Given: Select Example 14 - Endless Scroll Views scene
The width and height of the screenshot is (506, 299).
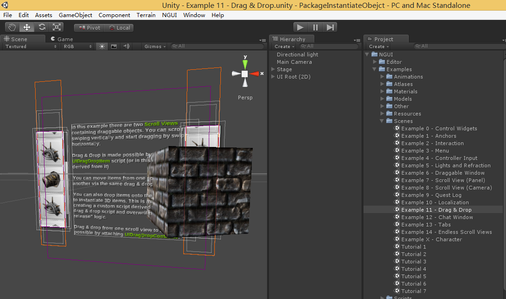Looking at the screenshot, I should [x=443, y=232].
